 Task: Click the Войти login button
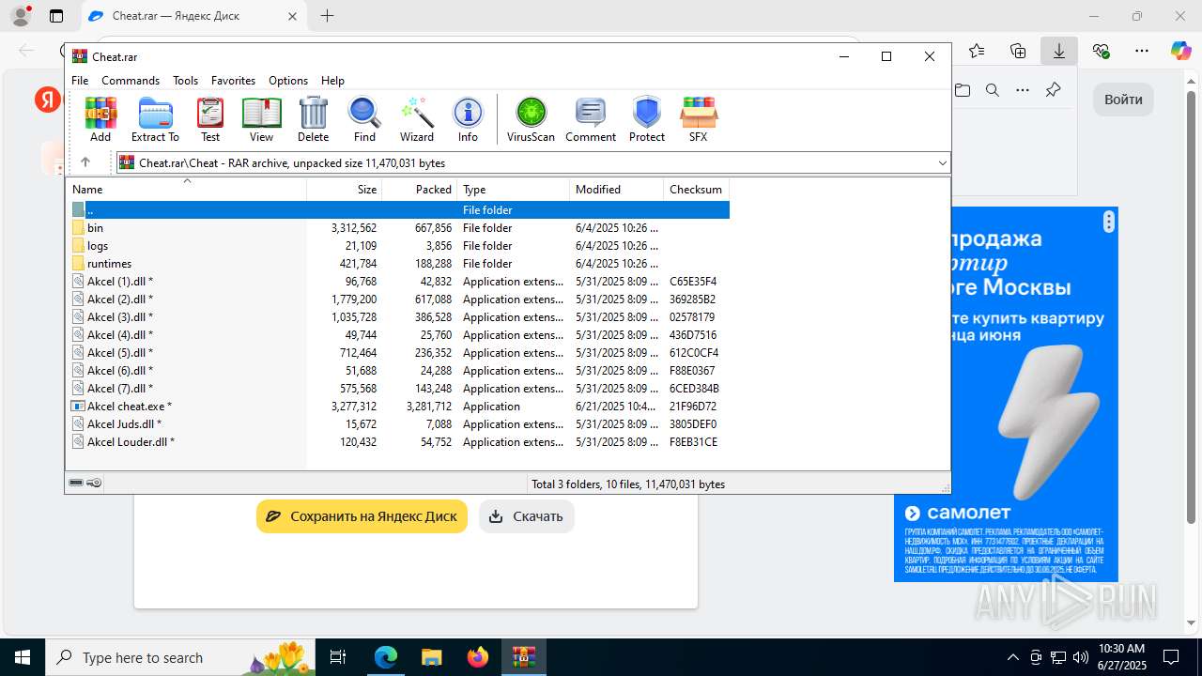coord(1123,100)
